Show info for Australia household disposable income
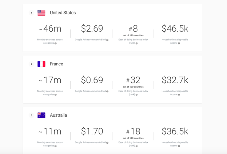 179,146
